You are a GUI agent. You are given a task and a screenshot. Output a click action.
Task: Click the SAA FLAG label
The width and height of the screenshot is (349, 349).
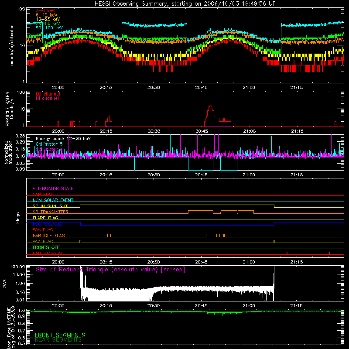point(43,229)
